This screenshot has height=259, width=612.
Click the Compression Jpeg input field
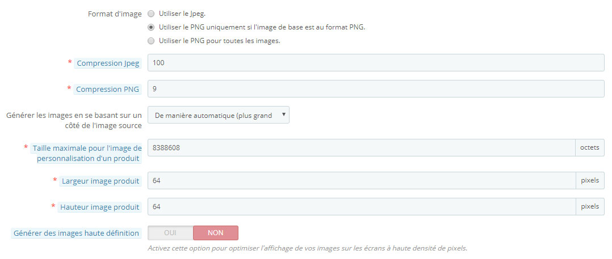376,63
